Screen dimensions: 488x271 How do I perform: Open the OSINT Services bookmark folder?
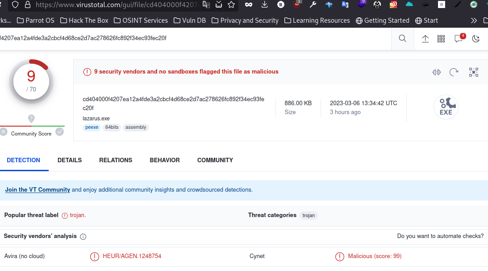pyautogui.click(x=141, y=21)
